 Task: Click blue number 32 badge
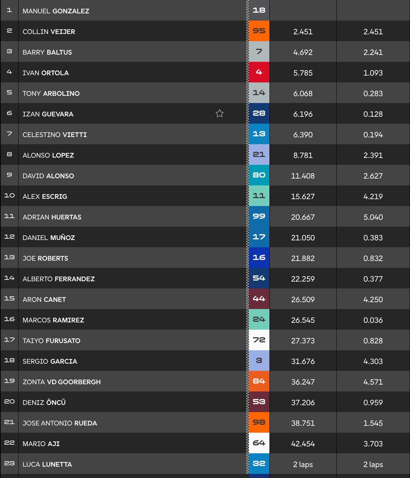pos(259,464)
